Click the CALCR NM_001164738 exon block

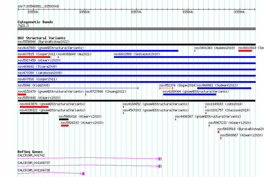click(x=83, y=174)
